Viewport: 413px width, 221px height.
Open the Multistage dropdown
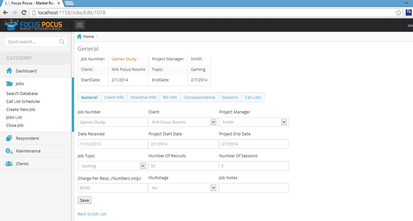183,188
